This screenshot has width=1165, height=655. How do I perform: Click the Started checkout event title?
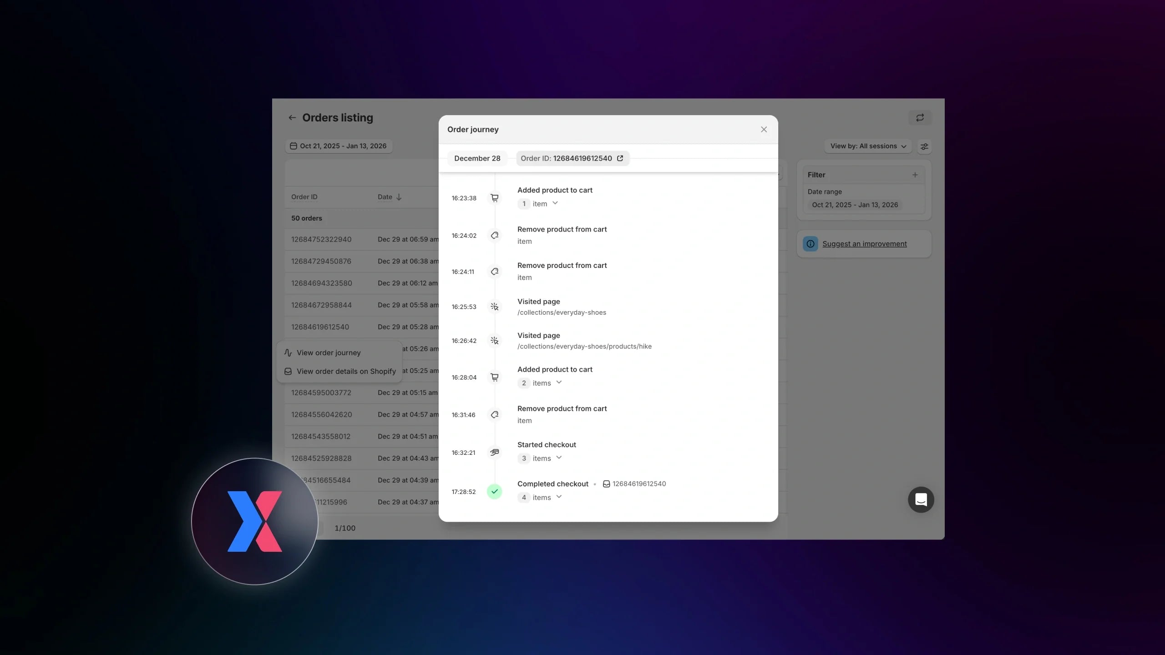tap(547, 444)
